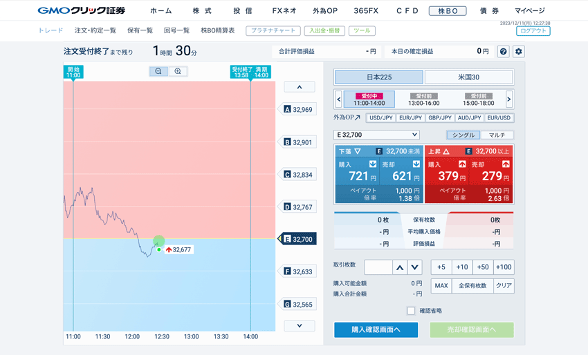Increase trade quantity with up arrow
The height and width of the screenshot is (355, 588).
point(400,267)
